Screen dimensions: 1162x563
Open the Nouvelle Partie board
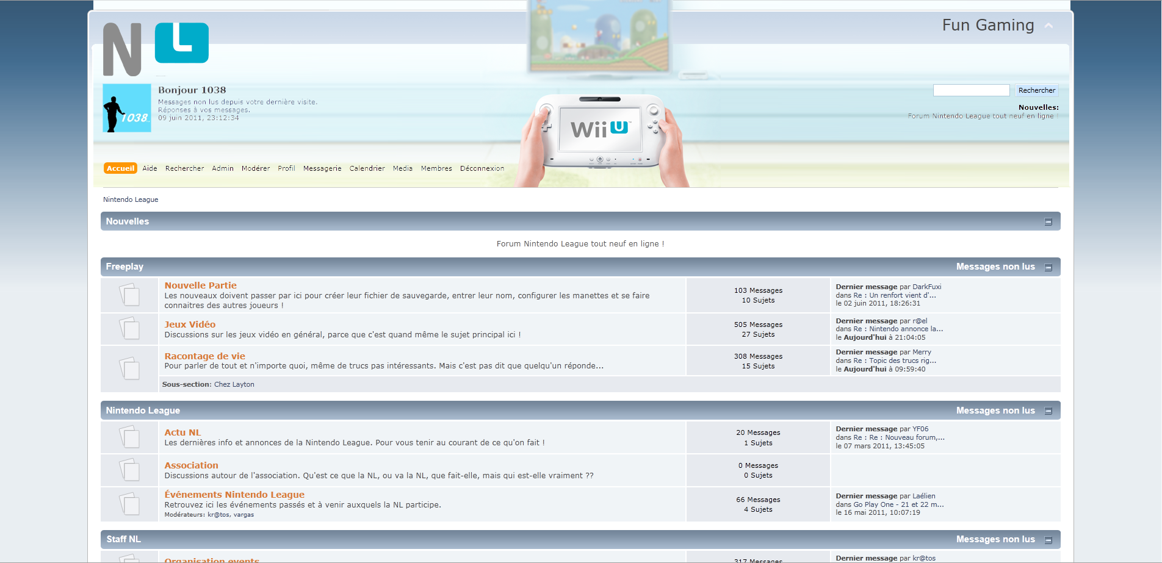click(200, 285)
